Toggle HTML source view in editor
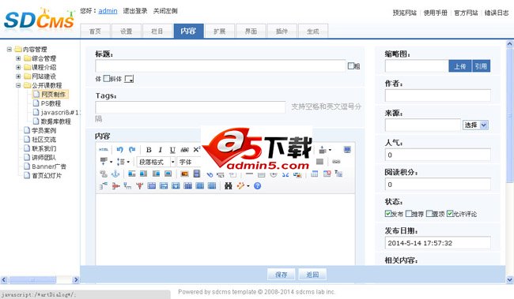This screenshot has width=514, height=299. click(x=104, y=150)
